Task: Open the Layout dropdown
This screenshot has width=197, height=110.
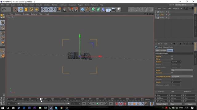Action: pos(185,5)
